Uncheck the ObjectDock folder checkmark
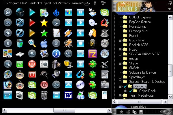This screenshot has height=115, width=173. [131, 91]
